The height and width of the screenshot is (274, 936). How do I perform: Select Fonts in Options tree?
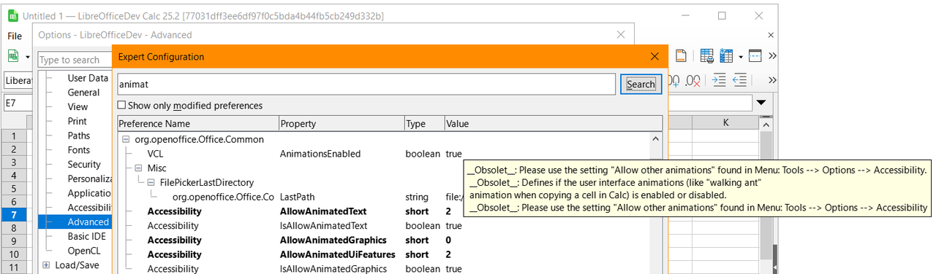tap(79, 150)
